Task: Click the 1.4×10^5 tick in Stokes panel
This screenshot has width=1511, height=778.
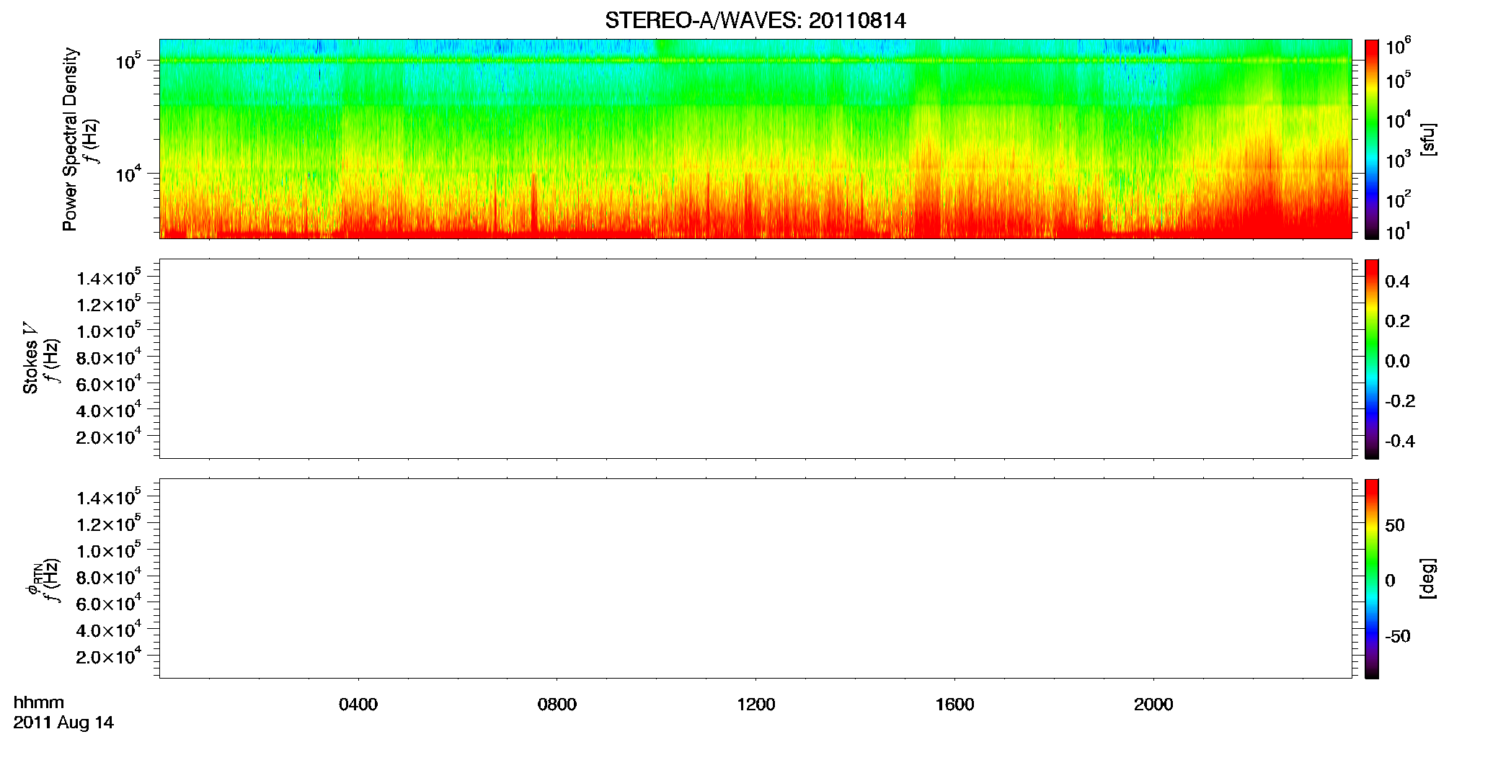Action: [108, 277]
